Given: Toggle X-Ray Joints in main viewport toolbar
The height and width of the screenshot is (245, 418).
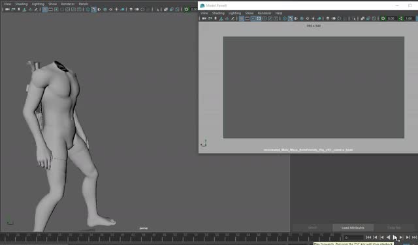Looking at the screenshot, I should point(177,9).
